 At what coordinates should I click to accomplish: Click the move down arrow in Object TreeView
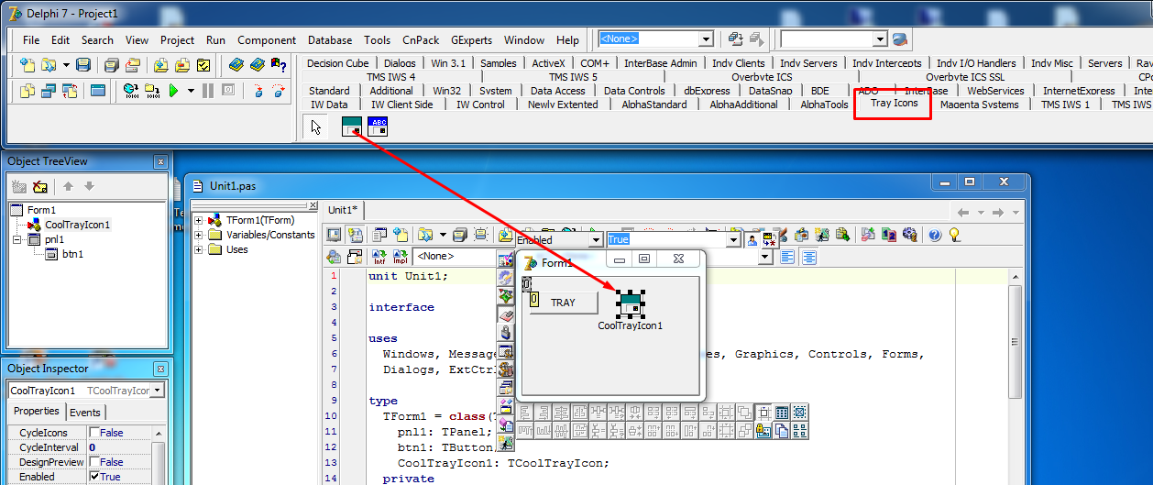[x=89, y=187]
